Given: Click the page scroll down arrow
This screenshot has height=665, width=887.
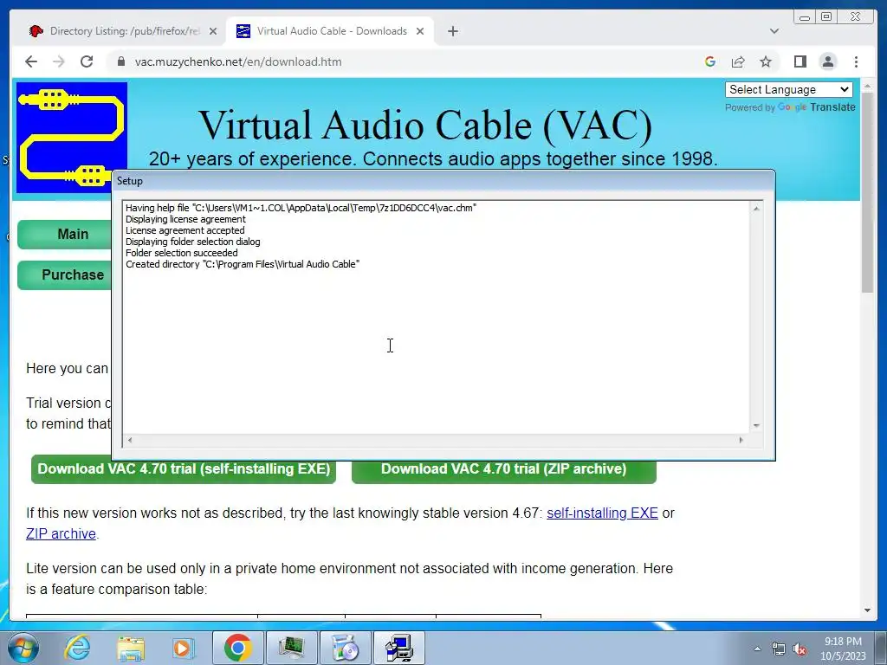Looking at the screenshot, I should pyautogui.click(x=868, y=610).
